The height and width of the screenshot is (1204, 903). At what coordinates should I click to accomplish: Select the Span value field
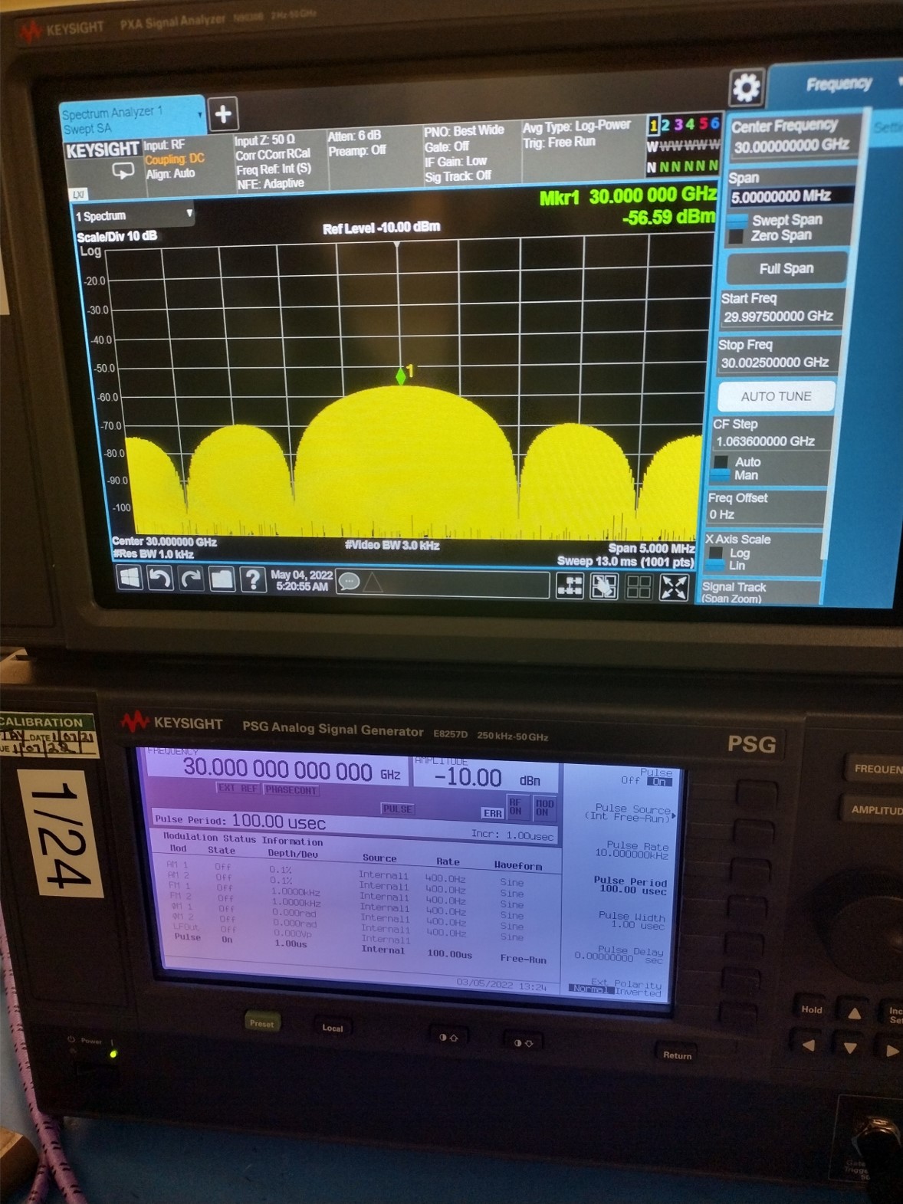click(791, 196)
